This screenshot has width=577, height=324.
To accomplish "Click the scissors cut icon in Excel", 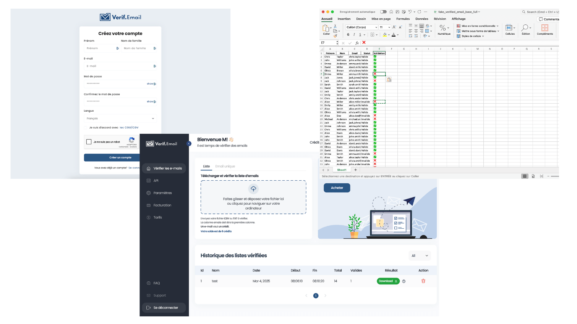I will (x=335, y=26).
